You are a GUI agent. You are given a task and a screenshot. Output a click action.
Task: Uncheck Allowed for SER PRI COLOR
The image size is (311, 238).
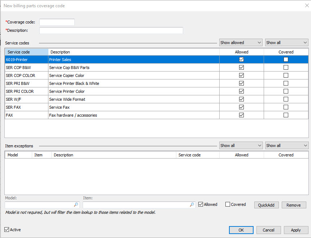pos(241,91)
